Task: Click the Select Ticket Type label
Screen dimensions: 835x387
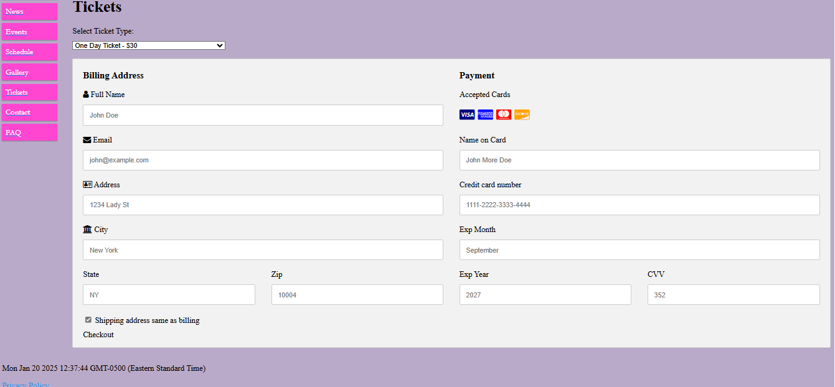Action: [x=103, y=31]
